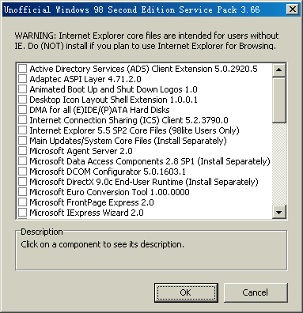303x313 pixels.
Task: Enable Microsoft DirectX 9.0c End-User Runtime checkbox
Action: coord(22,182)
